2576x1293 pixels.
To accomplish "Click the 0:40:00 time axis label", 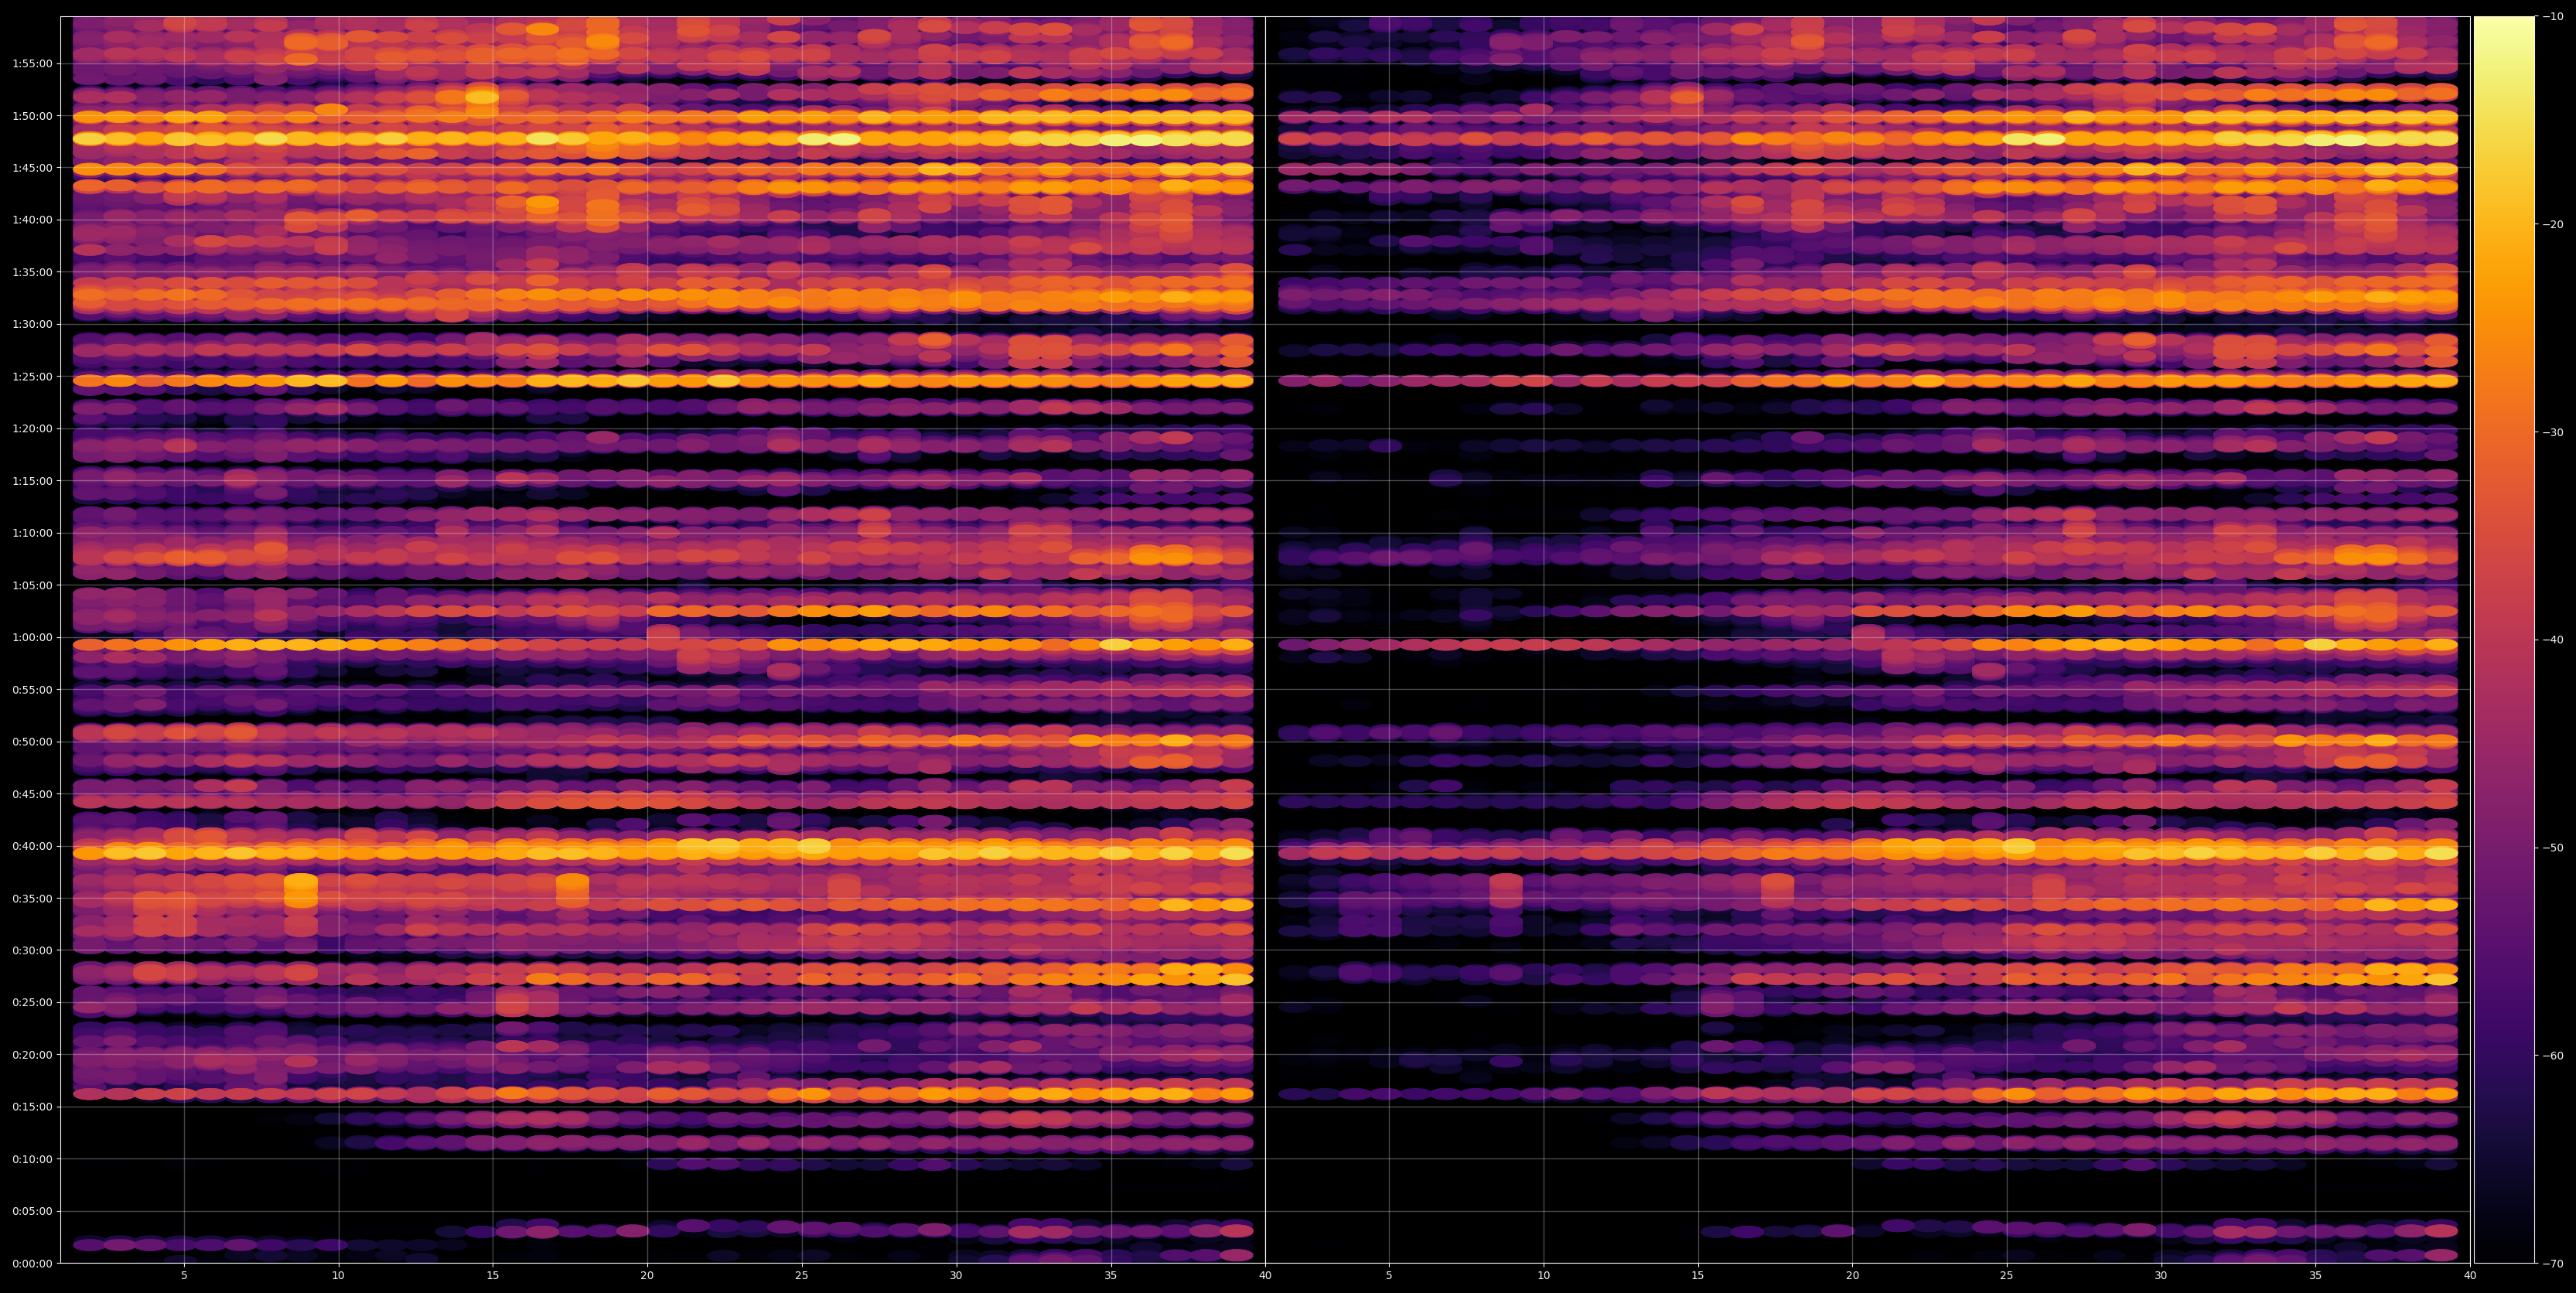I will [x=32, y=846].
